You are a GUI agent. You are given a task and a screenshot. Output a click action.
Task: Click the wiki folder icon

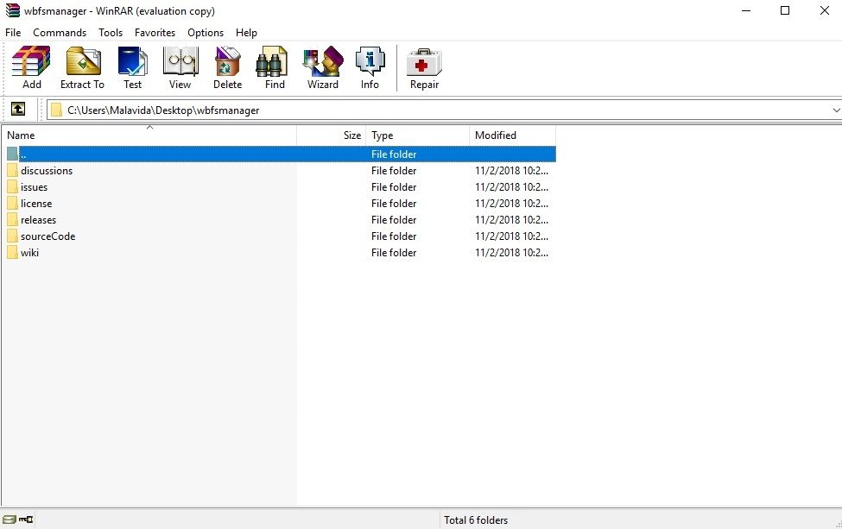[12, 253]
